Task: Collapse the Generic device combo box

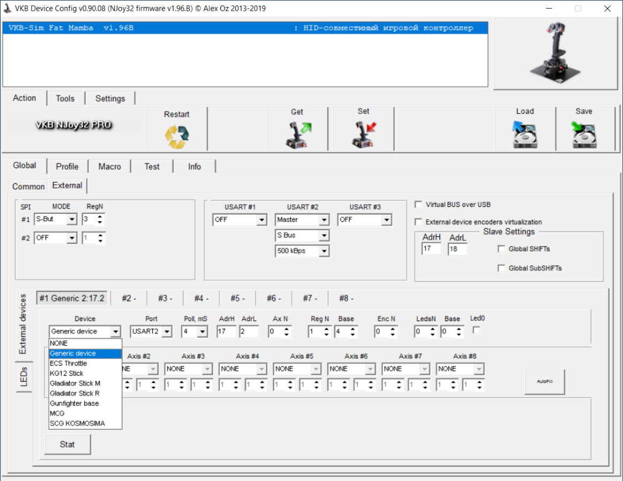Action: tap(116, 331)
